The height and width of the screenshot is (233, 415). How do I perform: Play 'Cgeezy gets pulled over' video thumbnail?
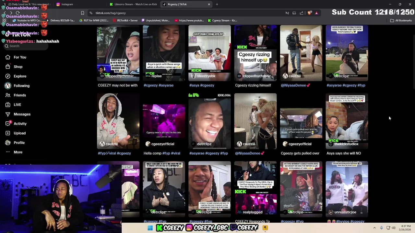(x=301, y=121)
